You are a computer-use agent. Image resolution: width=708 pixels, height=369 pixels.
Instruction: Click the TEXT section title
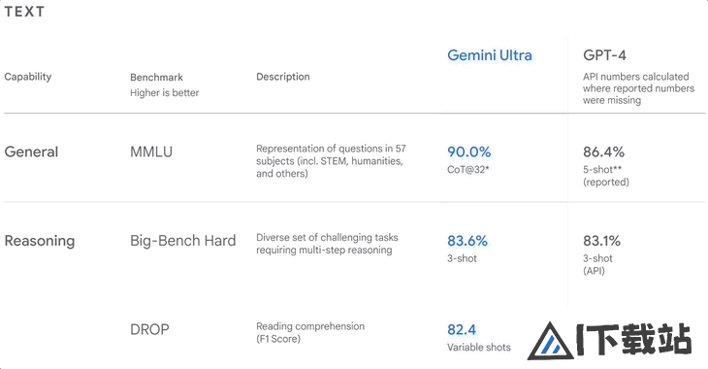[24, 12]
